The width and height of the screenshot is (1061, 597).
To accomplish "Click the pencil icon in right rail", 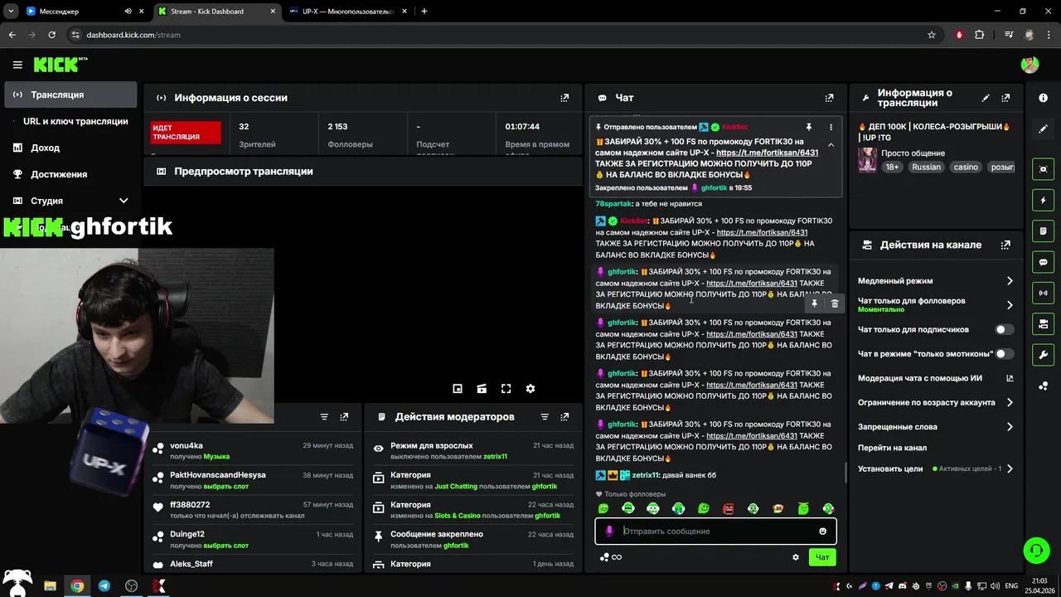I will [1043, 129].
